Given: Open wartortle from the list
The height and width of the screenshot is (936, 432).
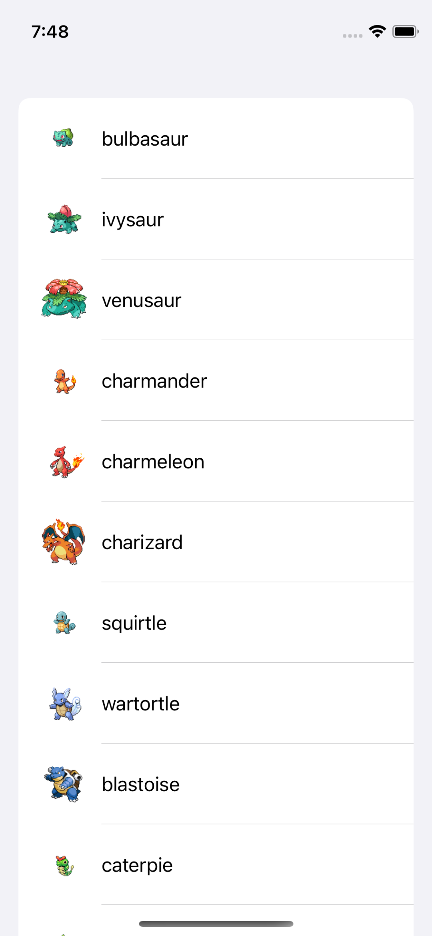Looking at the screenshot, I should click(140, 704).
